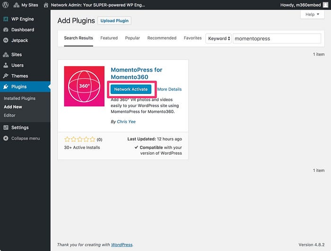Click the user avatar next to Howdy
Image resolution: width=331 pixels, height=251 pixels.
point(325,5)
